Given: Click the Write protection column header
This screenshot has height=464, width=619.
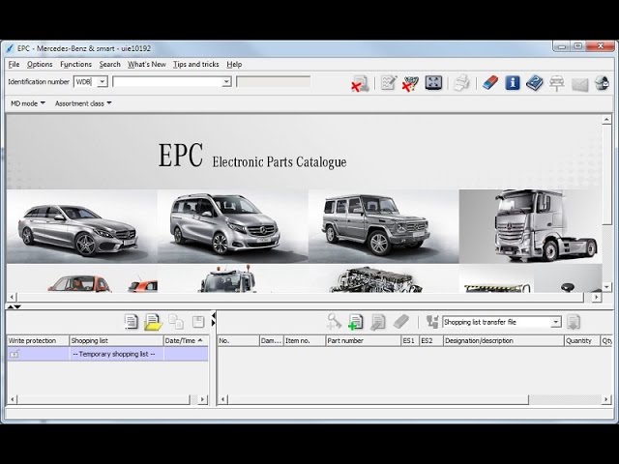Looking at the screenshot, I should [38, 340].
